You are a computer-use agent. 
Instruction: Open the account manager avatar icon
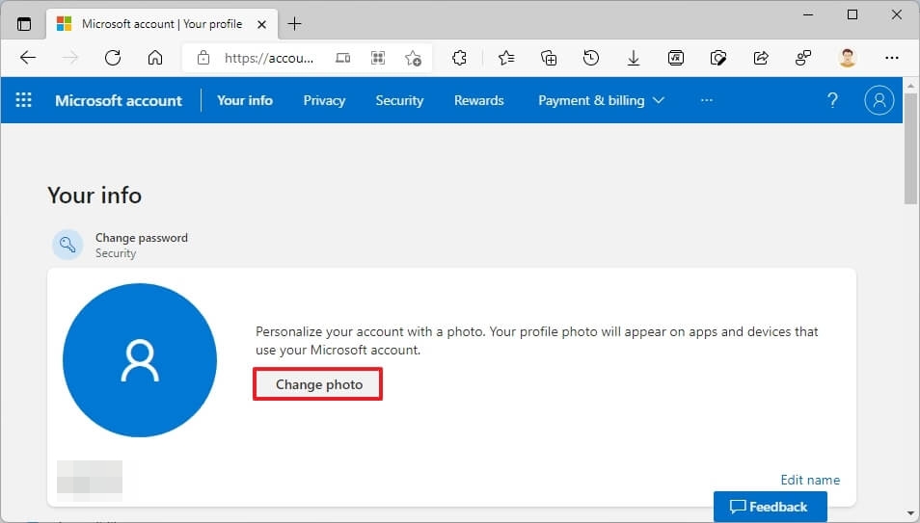879,100
